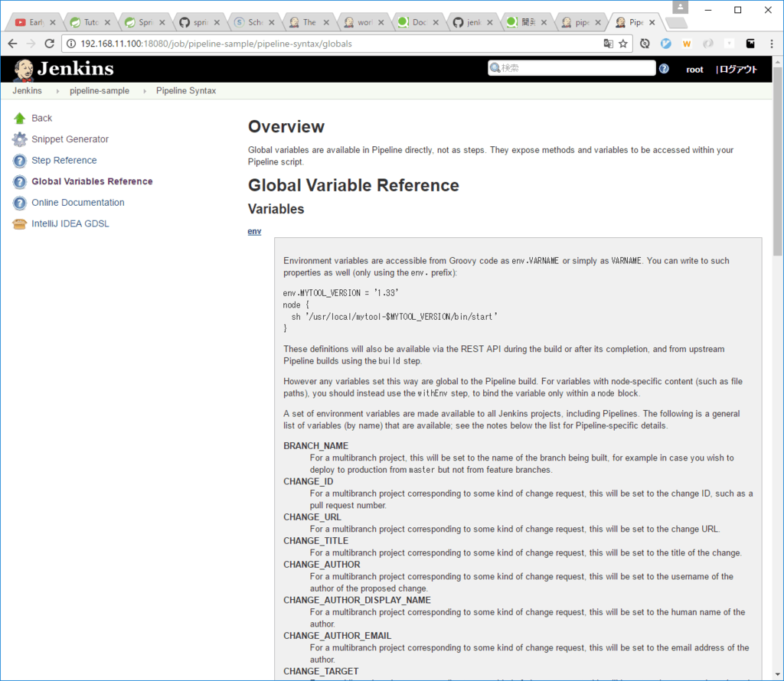Click the ログアウト logout link
The height and width of the screenshot is (681, 784).
(738, 70)
